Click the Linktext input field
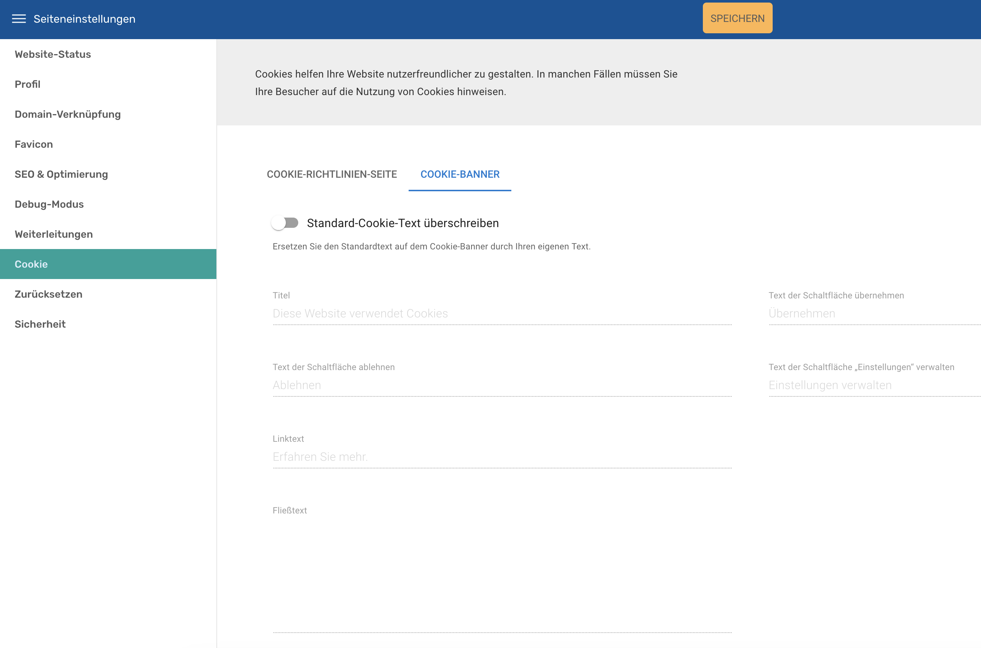Viewport: 981px width, 648px height. point(502,457)
